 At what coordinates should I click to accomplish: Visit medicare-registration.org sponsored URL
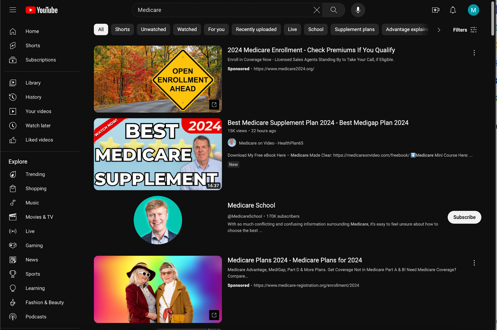[306, 286]
